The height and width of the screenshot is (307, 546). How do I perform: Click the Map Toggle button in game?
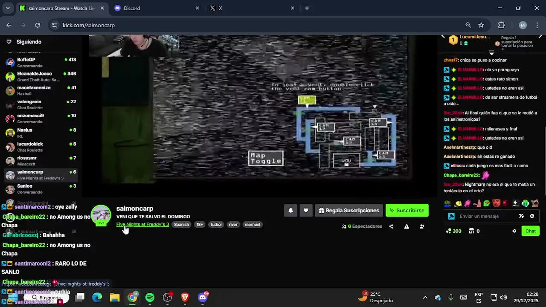tap(266, 159)
